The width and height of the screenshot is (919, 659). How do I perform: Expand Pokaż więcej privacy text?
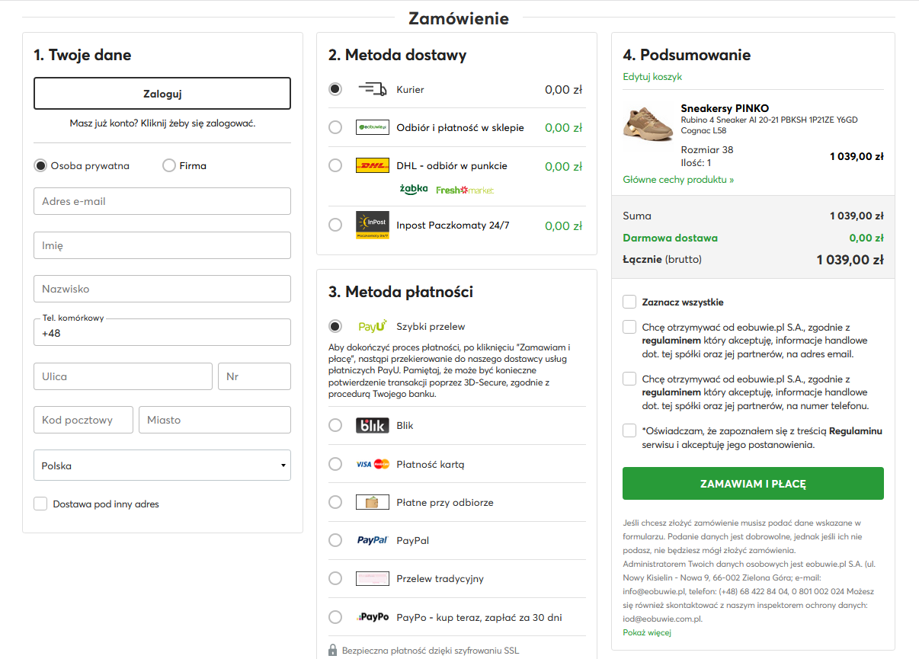pos(647,632)
